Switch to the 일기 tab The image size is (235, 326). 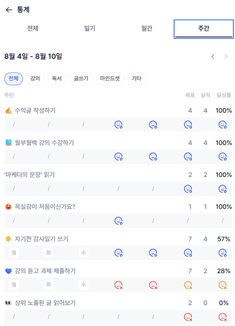pos(90,28)
